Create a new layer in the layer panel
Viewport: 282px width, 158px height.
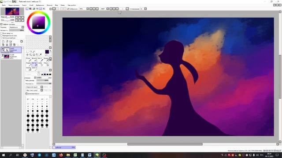(x=3, y=41)
